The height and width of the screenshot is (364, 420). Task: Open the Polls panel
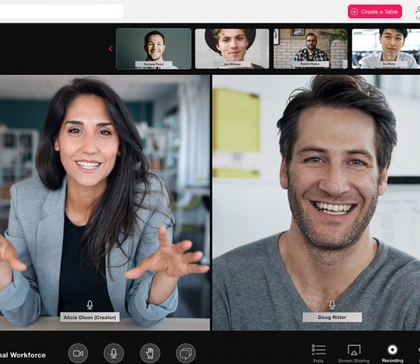click(319, 353)
